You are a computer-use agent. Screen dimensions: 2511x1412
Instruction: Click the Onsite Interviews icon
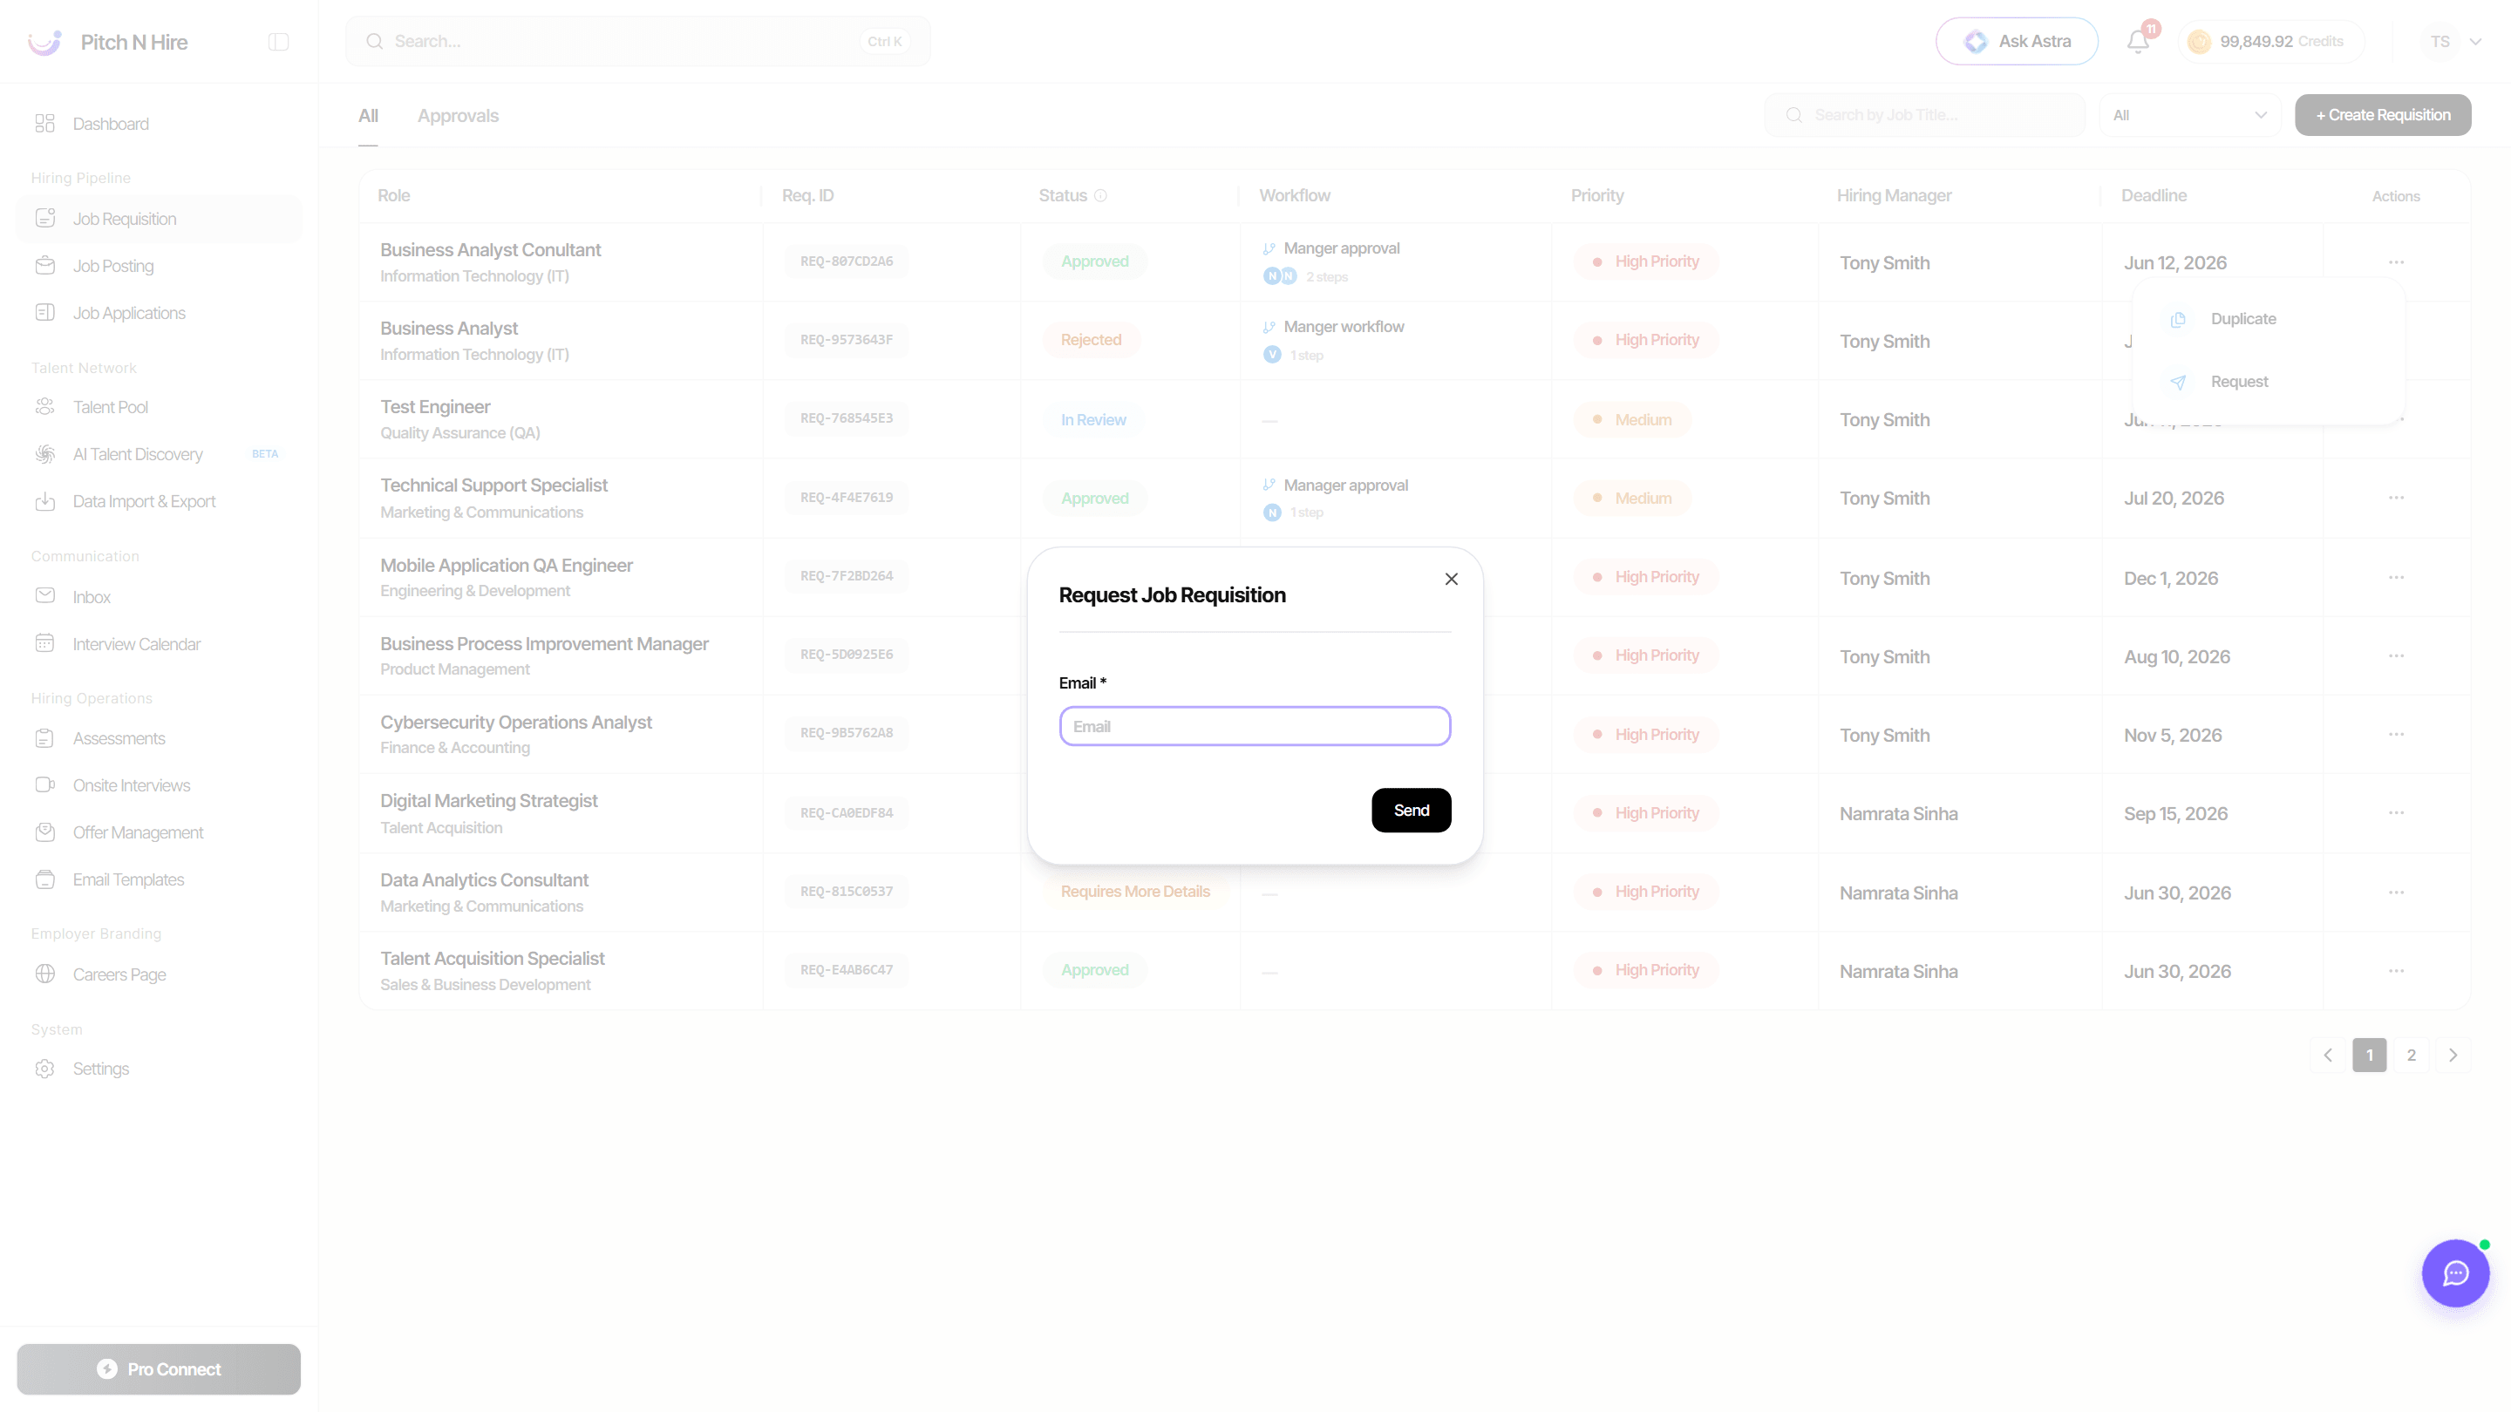[x=44, y=784]
